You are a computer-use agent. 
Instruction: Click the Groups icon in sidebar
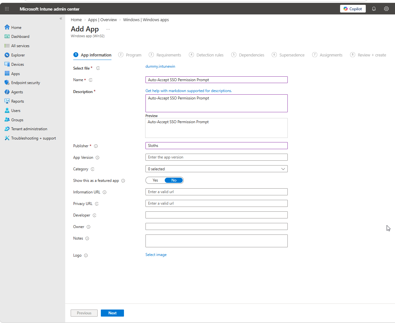[x=7, y=120]
